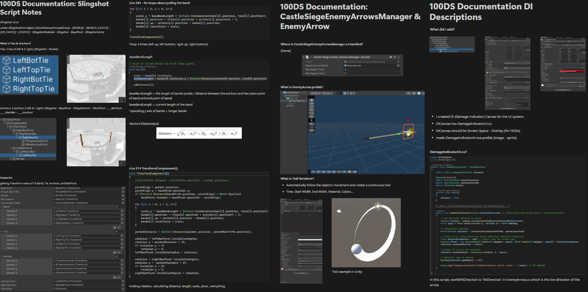Click the RightBand (Transform) field
Image resolution: width=588 pixels, height=292 pixels.
click(x=88, y=215)
